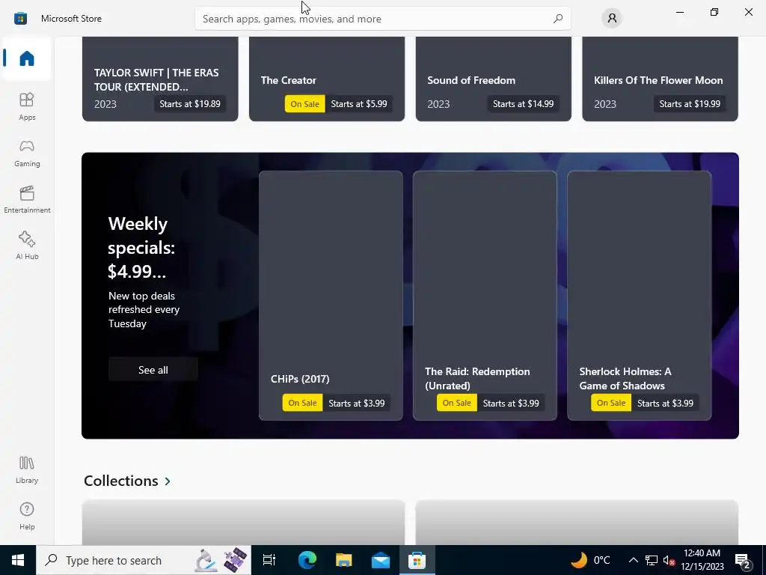The width and height of the screenshot is (766, 575).
Task: Focus the search apps, games, movies field
Action: point(382,19)
